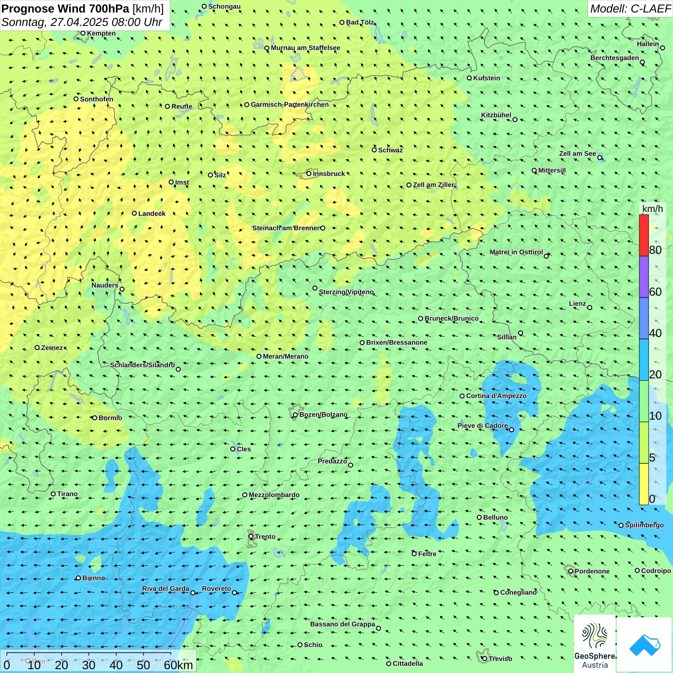Click the 'Prognose Wind 700hPa' title

pos(65,9)
